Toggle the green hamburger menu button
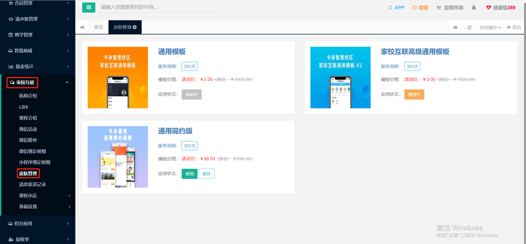The height and width of the screenshot is (244, 526). pos(89,7)
